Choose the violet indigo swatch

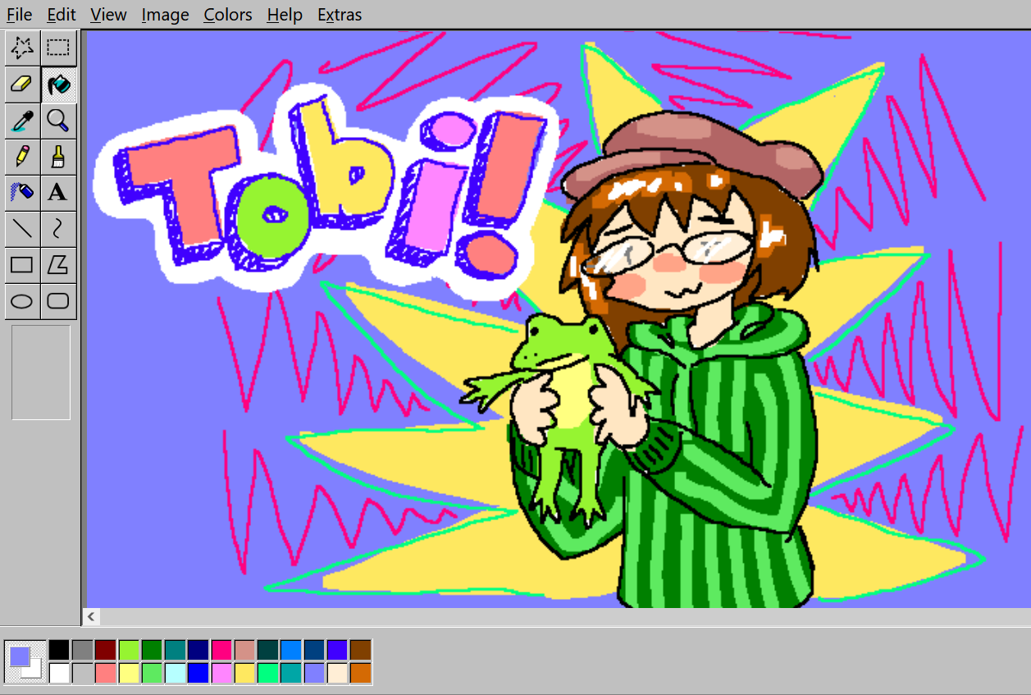click(337, 650)
